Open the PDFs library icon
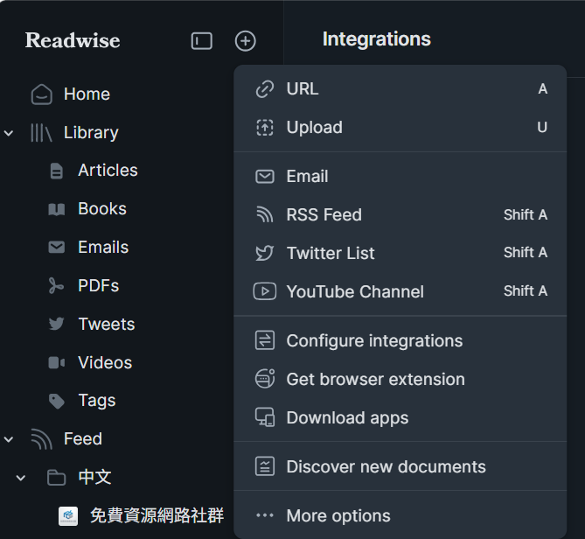The image size is (585, 539). click(57, 286)
